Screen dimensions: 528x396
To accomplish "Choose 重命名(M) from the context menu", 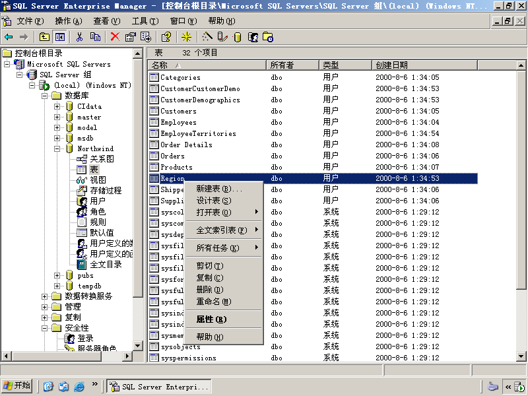I will [224, 302].
